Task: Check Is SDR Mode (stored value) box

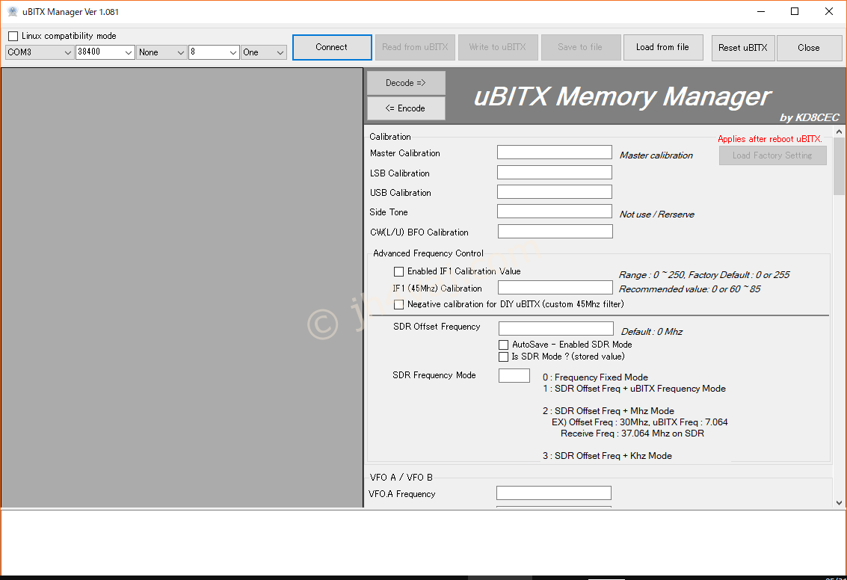Action: pos(503,357)
